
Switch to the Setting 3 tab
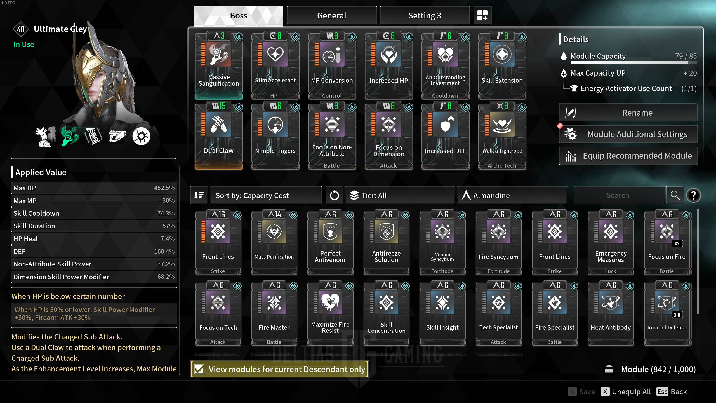pyautogui.click(x=425, y=15)
